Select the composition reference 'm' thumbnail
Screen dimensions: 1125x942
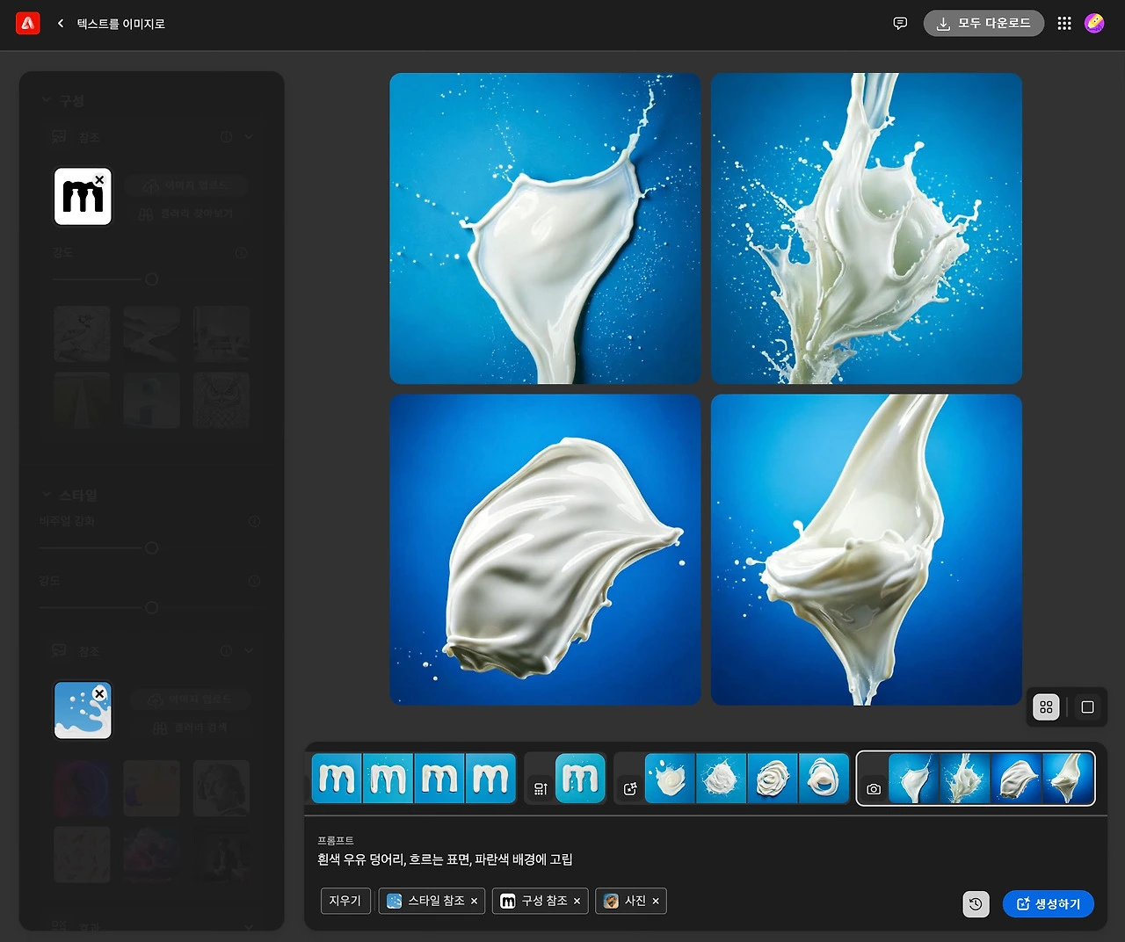tap(83, 197)
